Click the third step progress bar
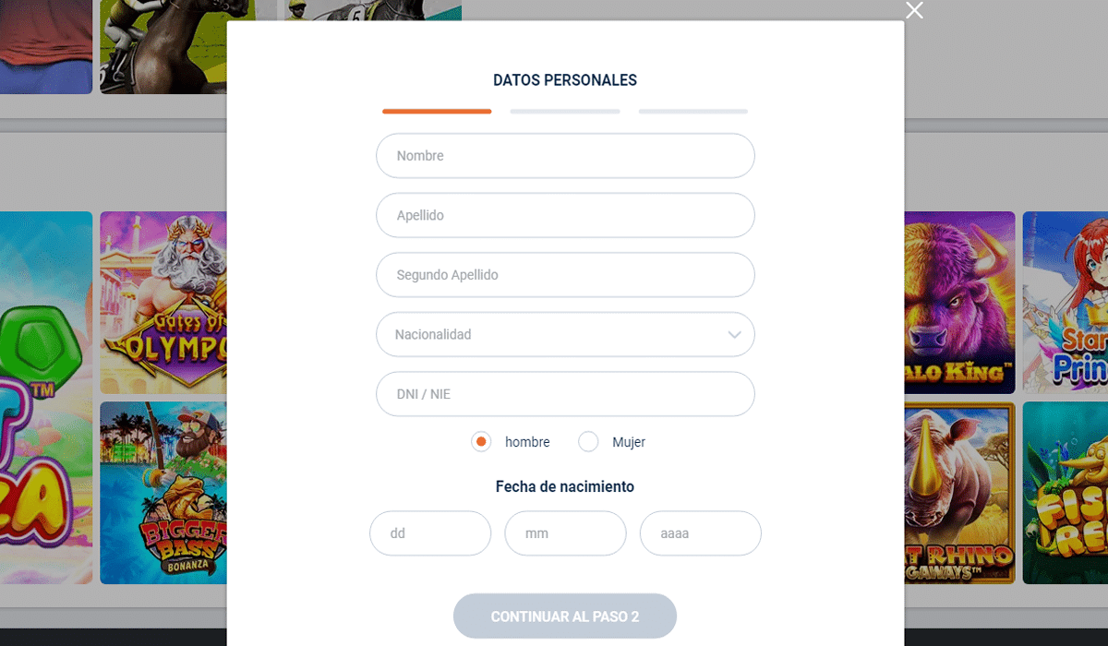 [692, 112]
